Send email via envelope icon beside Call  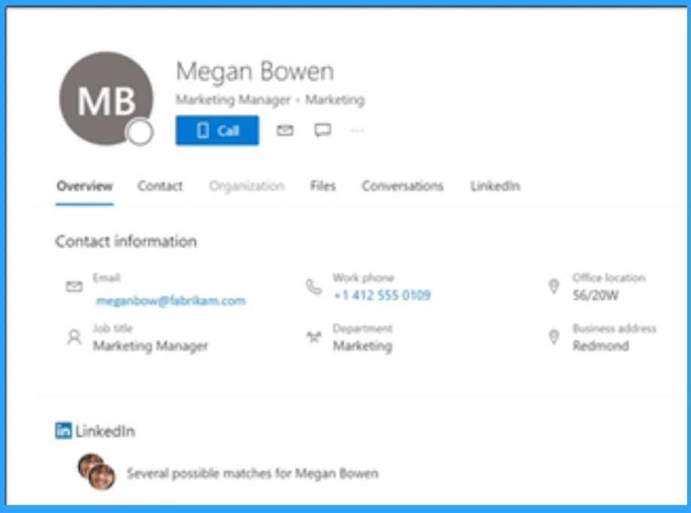[x=285, y=131]
